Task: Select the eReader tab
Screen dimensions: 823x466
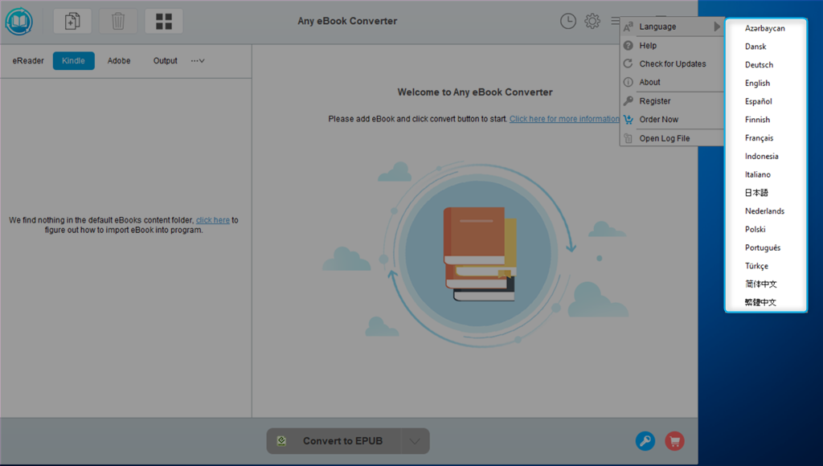Action: (28, 61)
